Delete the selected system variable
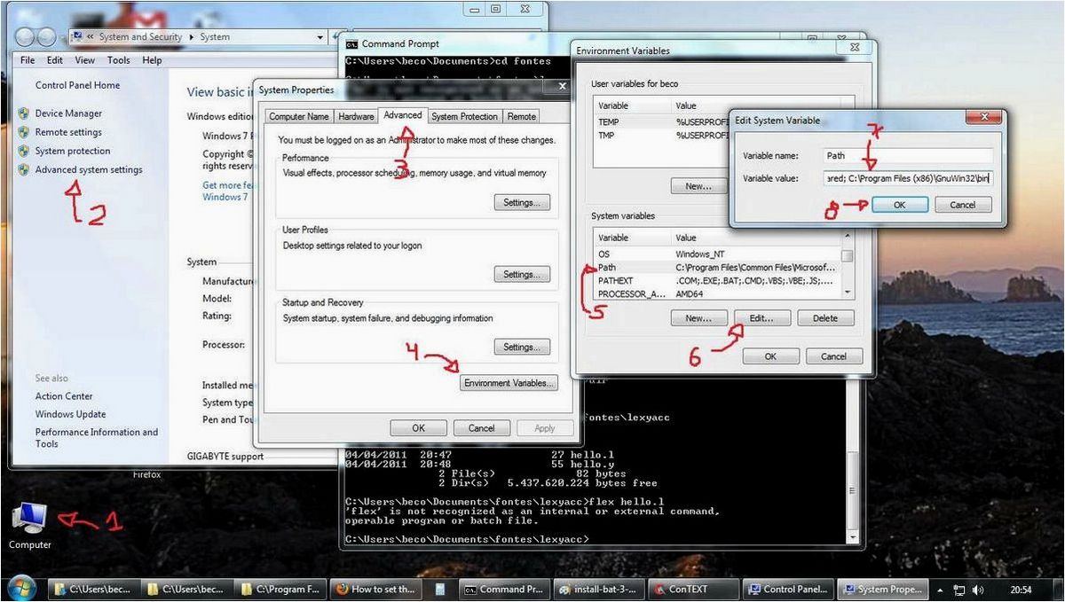Screen dimensions: 1065x602 click(825, 317)
